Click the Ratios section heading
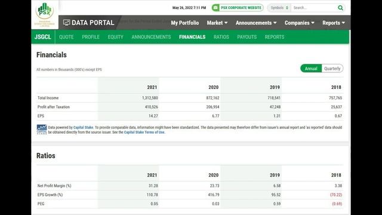 pyautogui.click(x=46, y=155)
